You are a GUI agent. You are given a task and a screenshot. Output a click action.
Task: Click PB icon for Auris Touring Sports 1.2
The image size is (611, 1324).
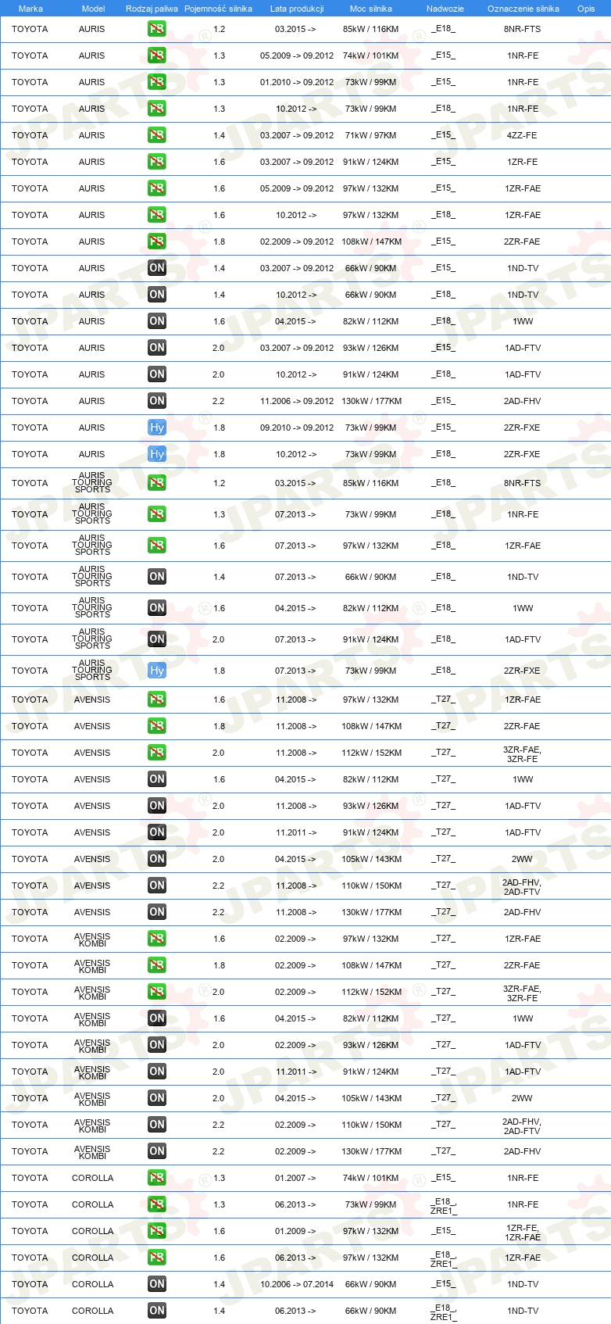point(157,483)
